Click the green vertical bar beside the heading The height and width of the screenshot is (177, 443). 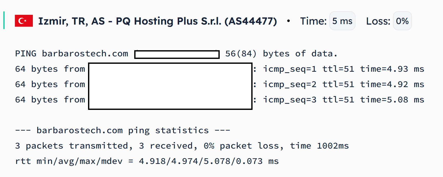[4, 20]
